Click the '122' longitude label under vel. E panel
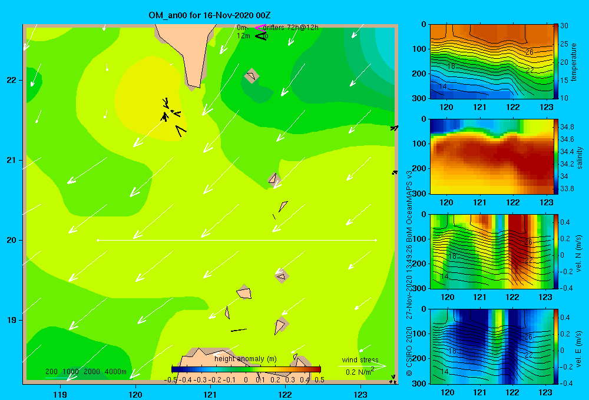The height and width of the screenshot is (400, 589). coord(512,392)
